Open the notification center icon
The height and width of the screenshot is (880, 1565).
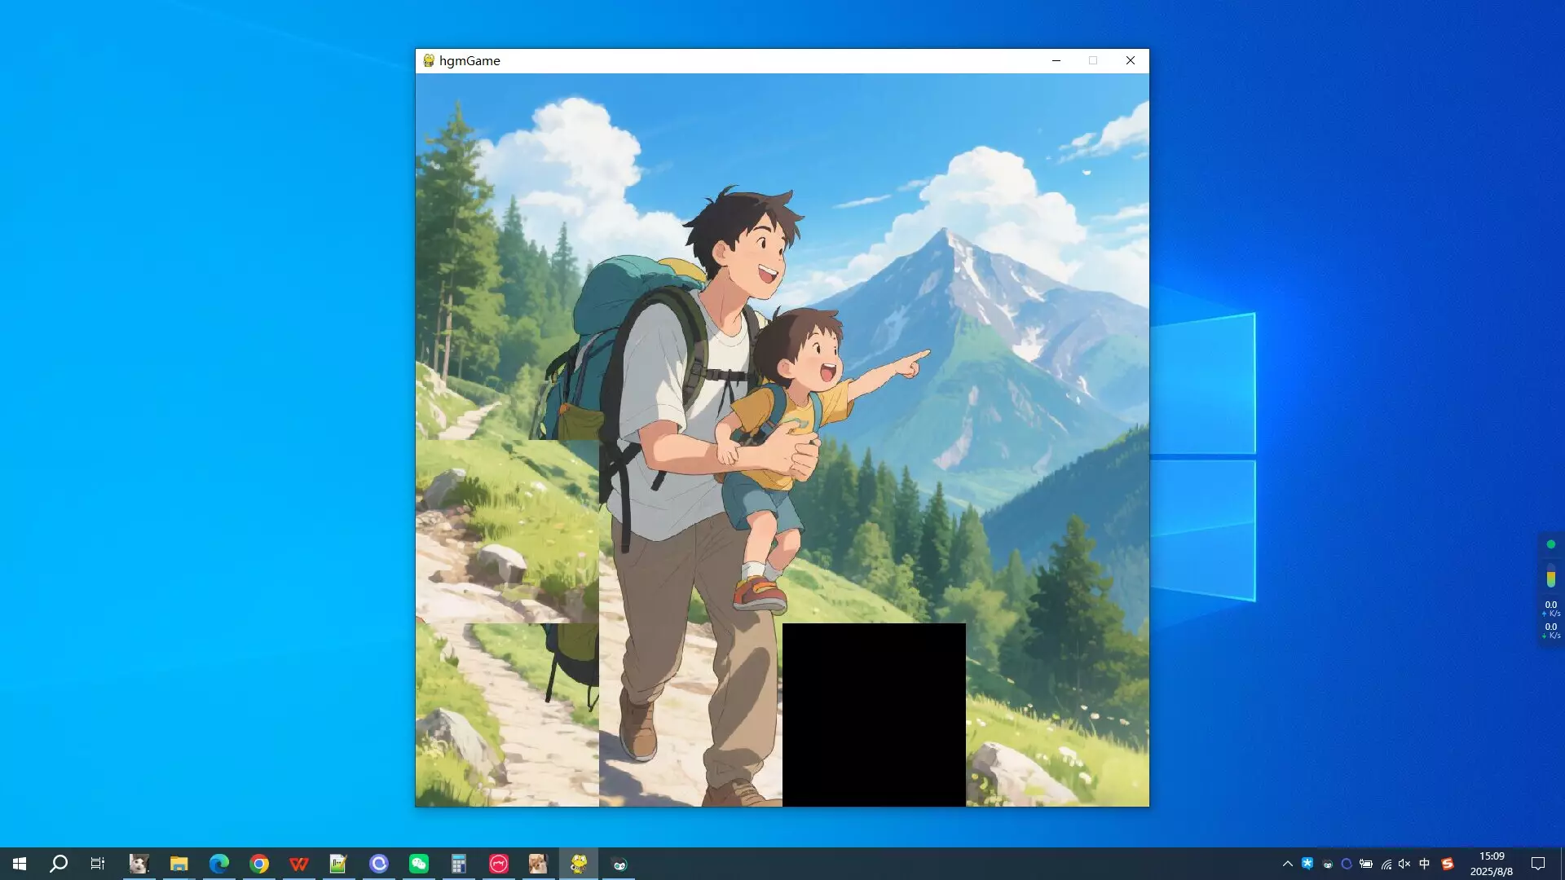coord(1538,864)
